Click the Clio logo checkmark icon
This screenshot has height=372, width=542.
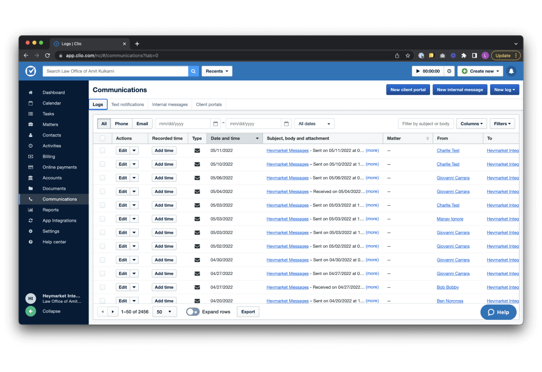[31, 71]
